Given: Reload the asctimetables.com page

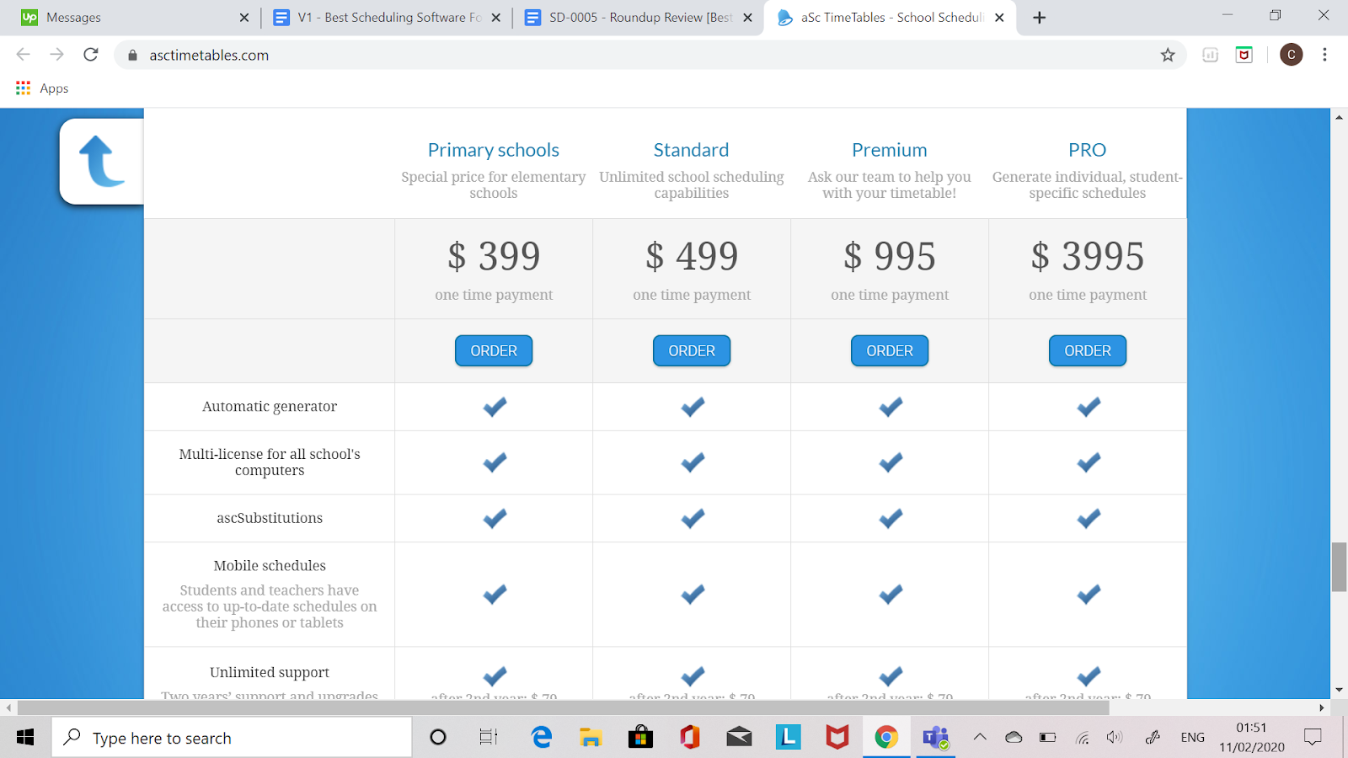Looking at the screenshot, I should click(x=91, y=54).
